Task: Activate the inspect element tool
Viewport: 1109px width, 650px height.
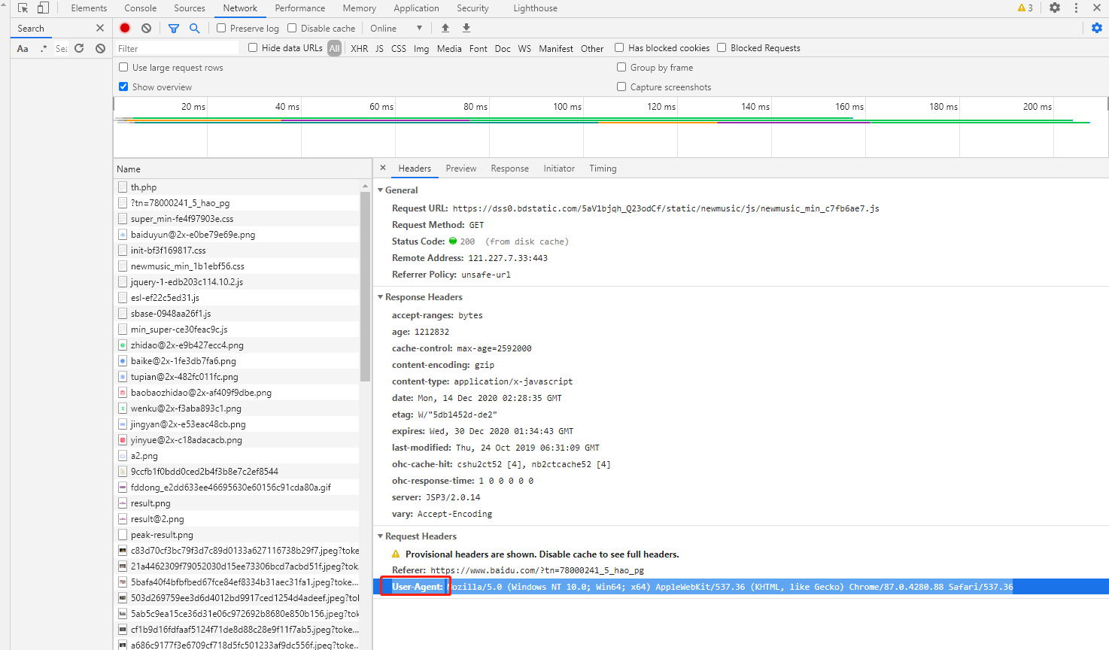Action: (x=23, y=8)
